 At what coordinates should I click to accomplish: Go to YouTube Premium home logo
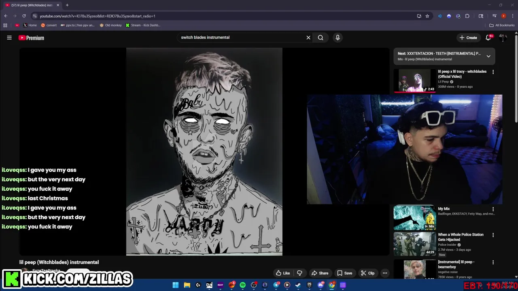(31, 38)
